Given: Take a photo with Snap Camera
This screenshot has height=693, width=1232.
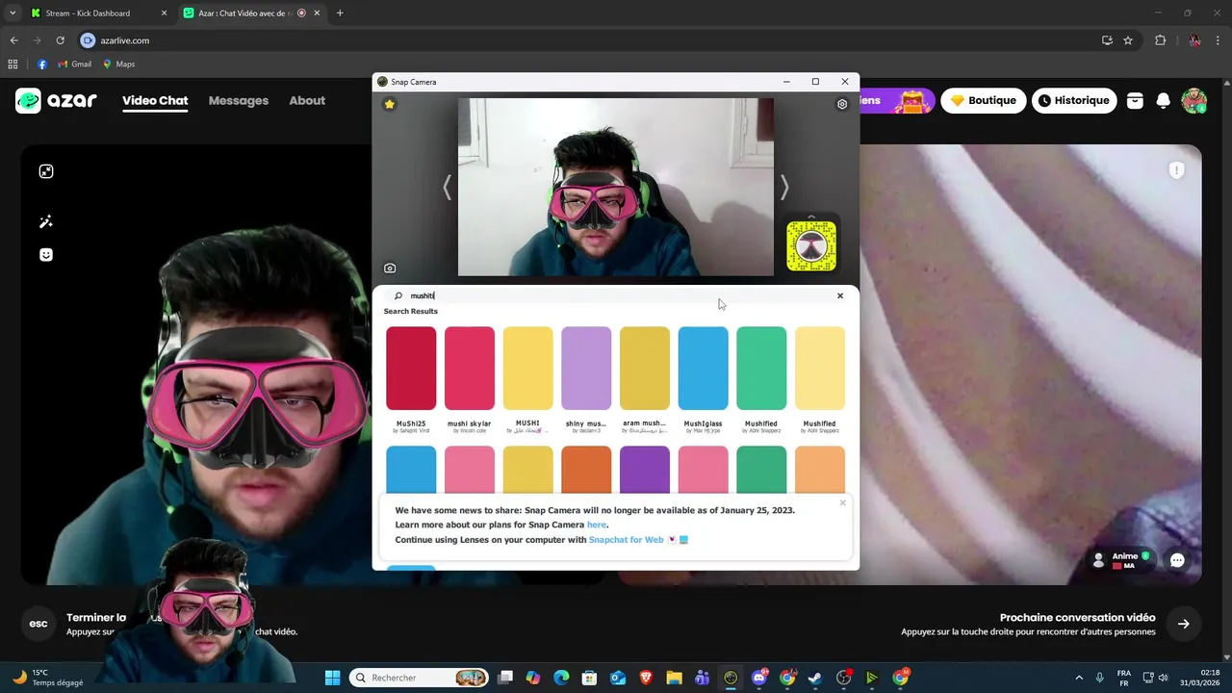Looking at the screenshot, I should (390, 269).
